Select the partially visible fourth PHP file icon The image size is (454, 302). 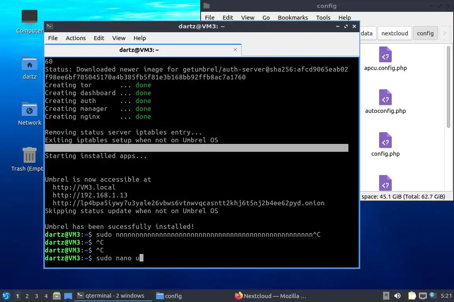pos(385,182)
